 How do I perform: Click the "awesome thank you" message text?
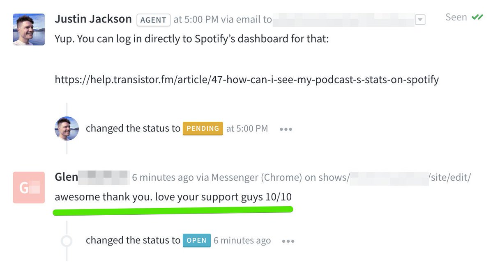(173, 197)
